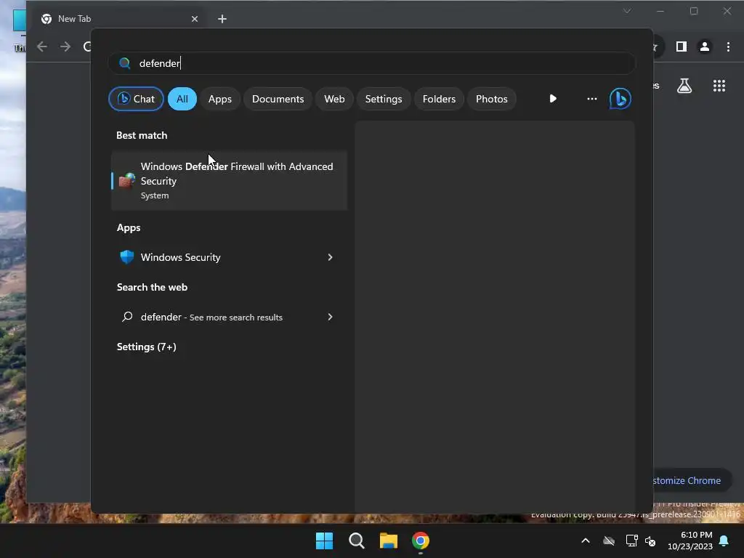The image size is (744, 558).
Task: Open Windows Defender Firewall with Advanced Security
Action: (x=229, y=180)
